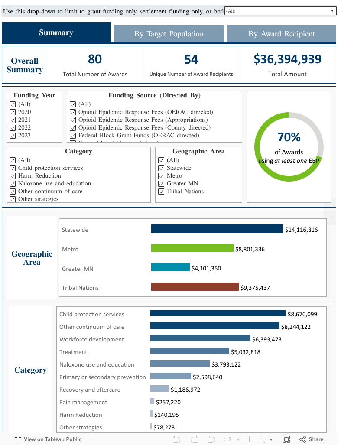Click the Download icon in the toolbar
The height and width of the screenshot is (445, 338).
point(263,439)
